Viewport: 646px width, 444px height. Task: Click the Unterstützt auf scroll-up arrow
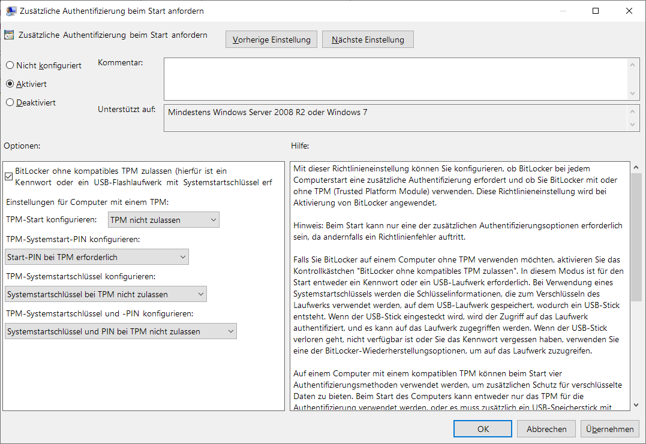(632, 111)
